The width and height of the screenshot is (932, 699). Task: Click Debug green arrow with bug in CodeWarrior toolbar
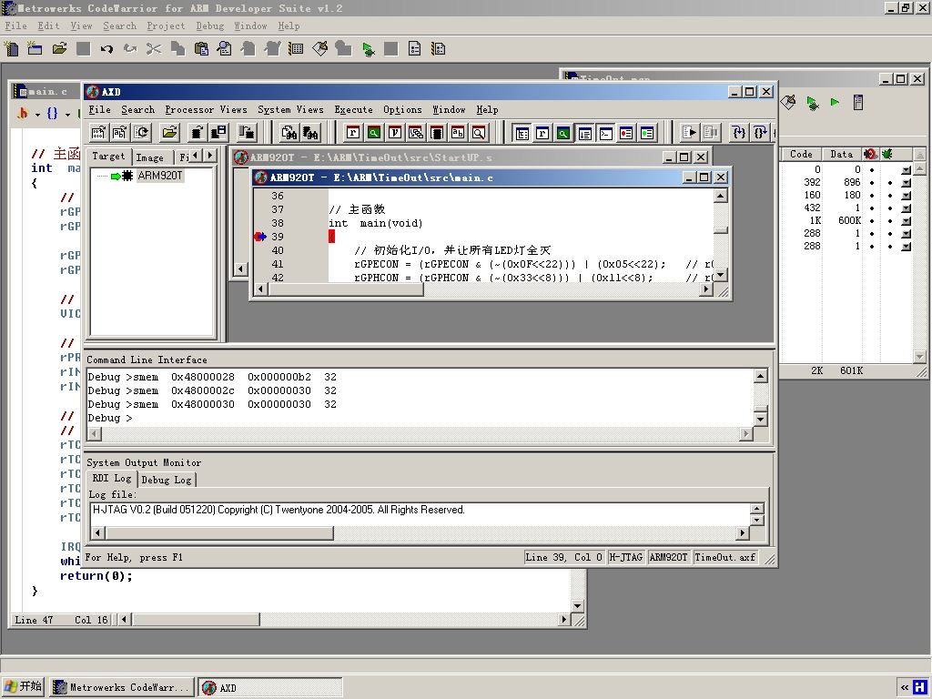pos(368,49)
